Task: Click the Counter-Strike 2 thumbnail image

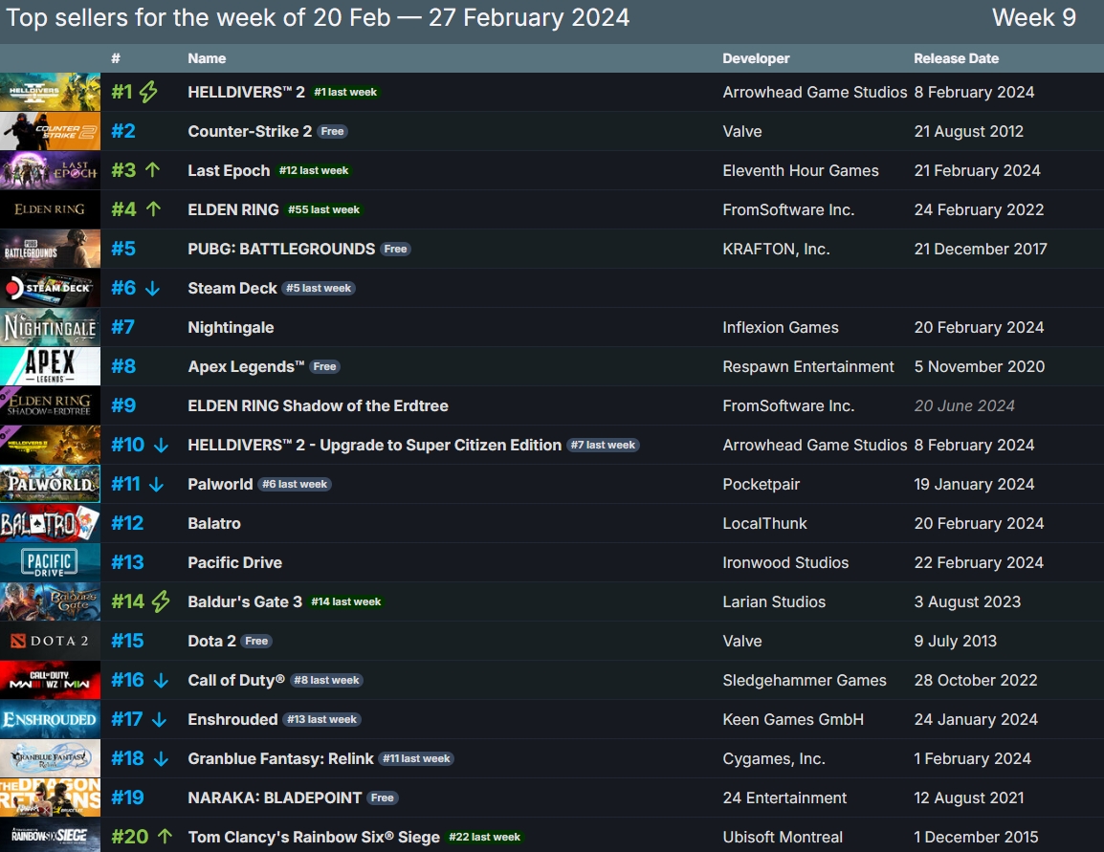Action: [x=50, y=131]
